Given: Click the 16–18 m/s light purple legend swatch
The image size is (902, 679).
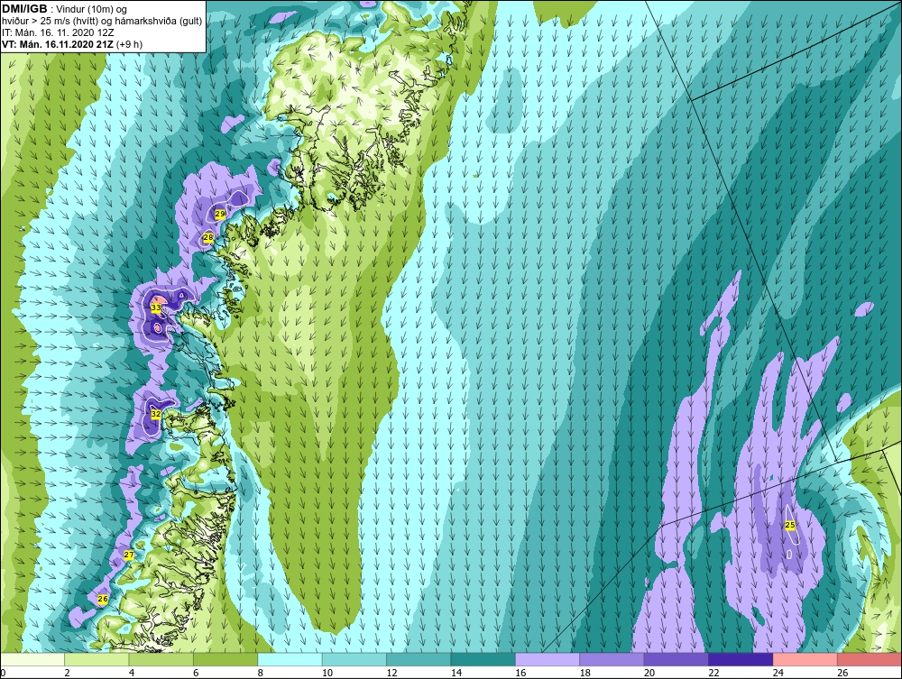Looking at the screenshot, I should (x=548, y=659).
